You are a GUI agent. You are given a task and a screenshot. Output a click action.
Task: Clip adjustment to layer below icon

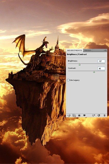click(79, 116)
